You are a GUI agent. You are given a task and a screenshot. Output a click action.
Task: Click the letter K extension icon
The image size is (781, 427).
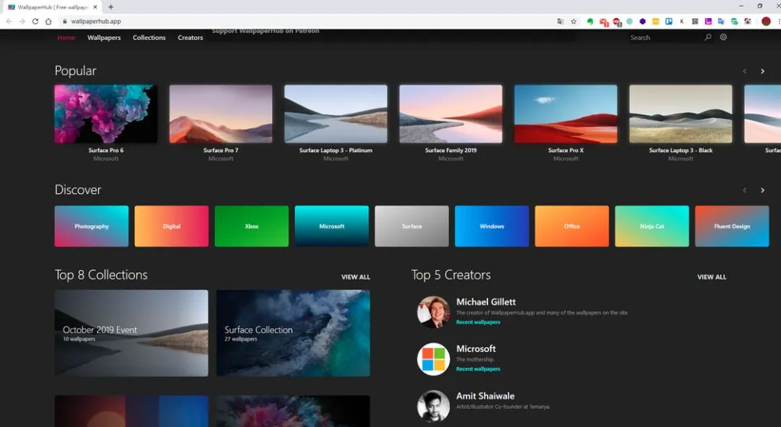pyautogui.click(x=681, y=22)
